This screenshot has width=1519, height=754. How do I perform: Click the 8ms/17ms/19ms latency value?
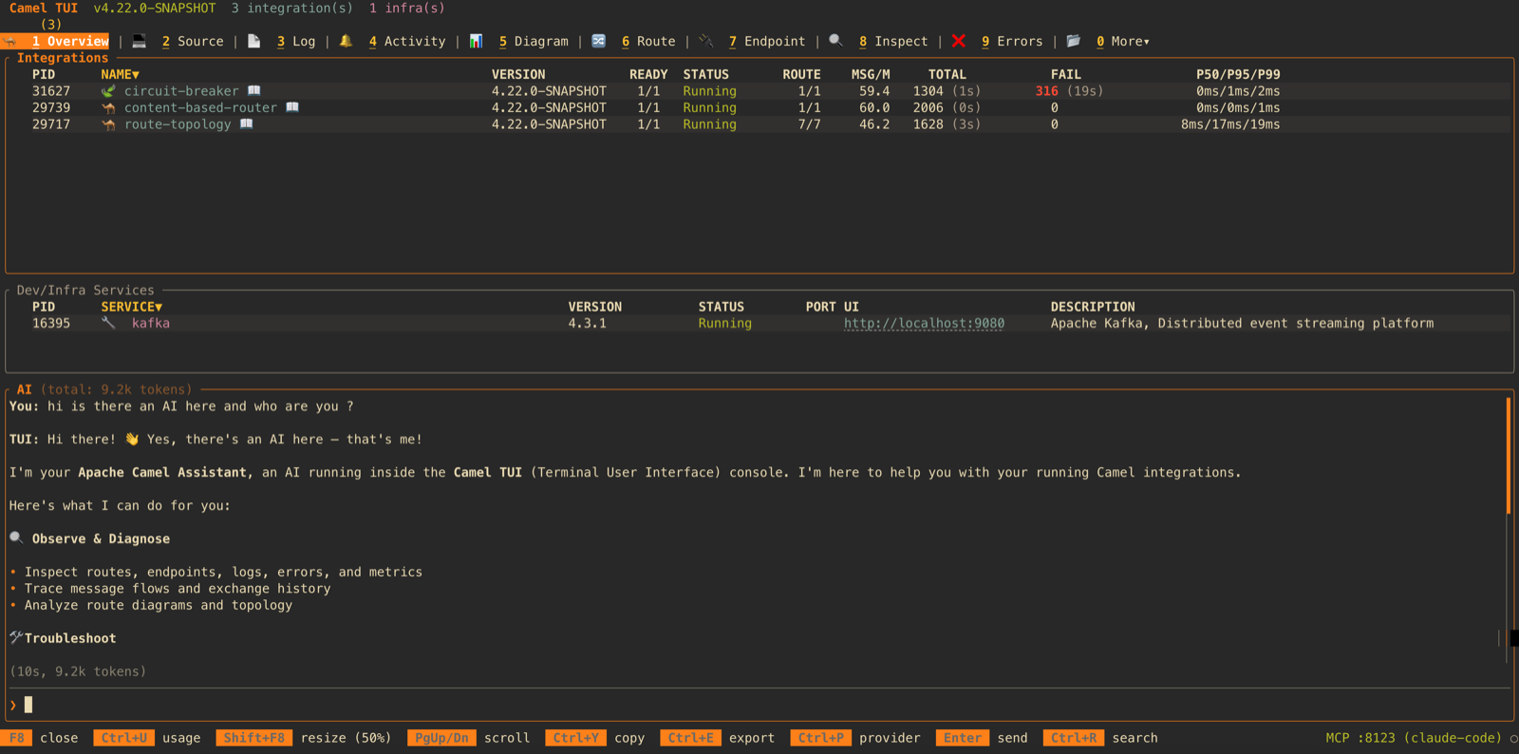point(1230,124)
